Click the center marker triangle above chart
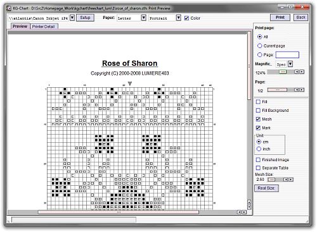This screenshot has height=232, width=317. tap(130, 83)
